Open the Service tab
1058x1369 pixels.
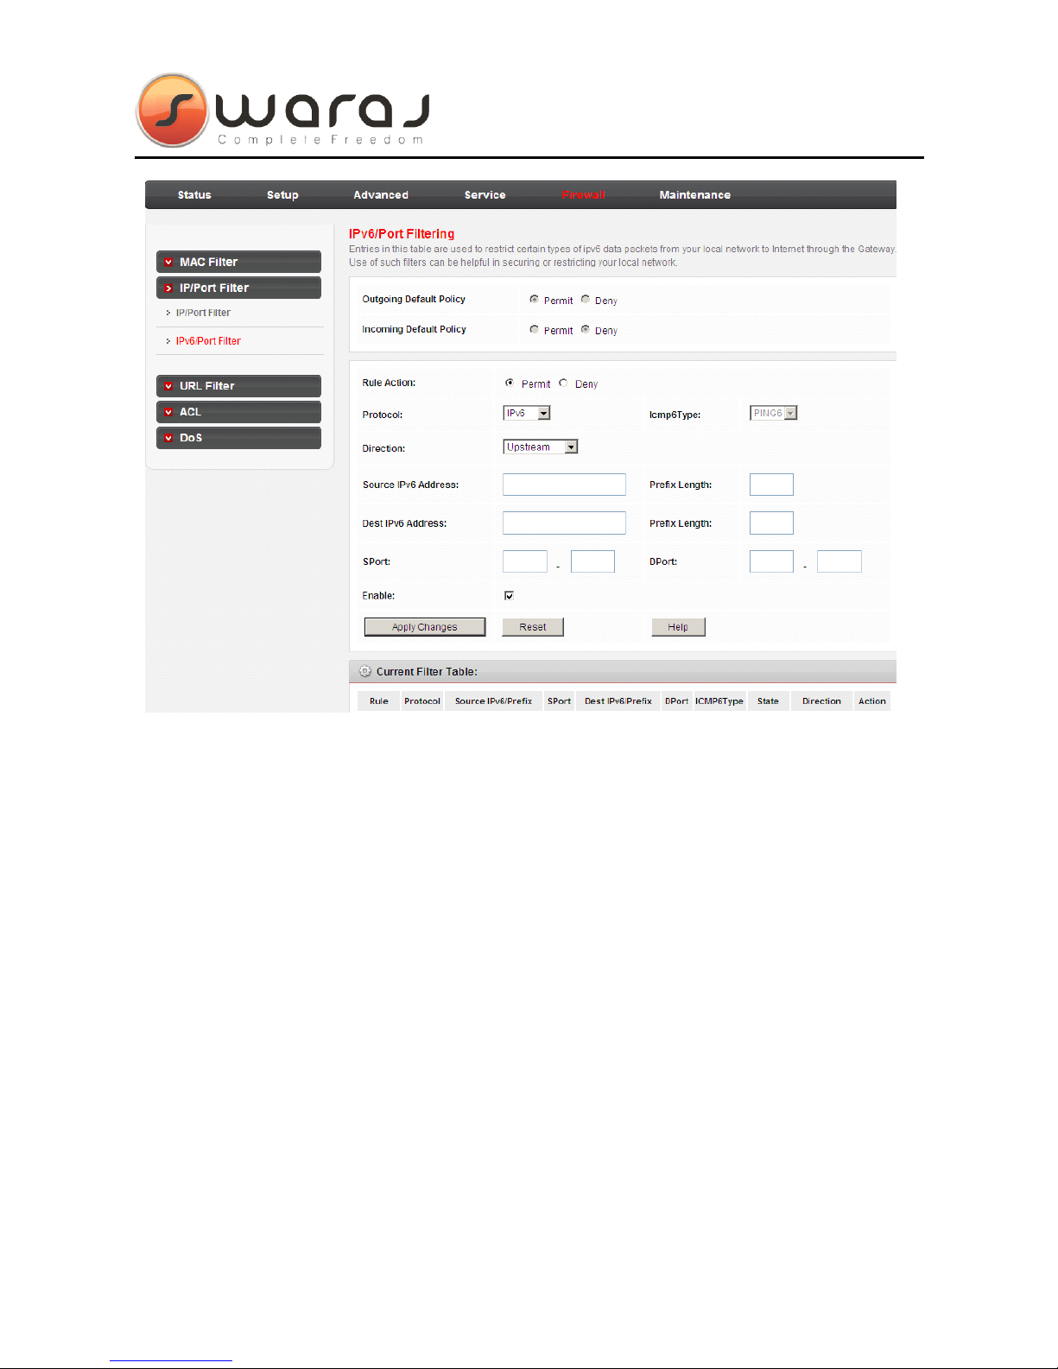coord(485,195)
